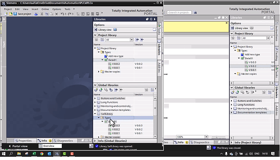Click the icon right of Library view, front window
This screenshot has height=160, width=280.
pyautogui.click(x=115, y=30)
